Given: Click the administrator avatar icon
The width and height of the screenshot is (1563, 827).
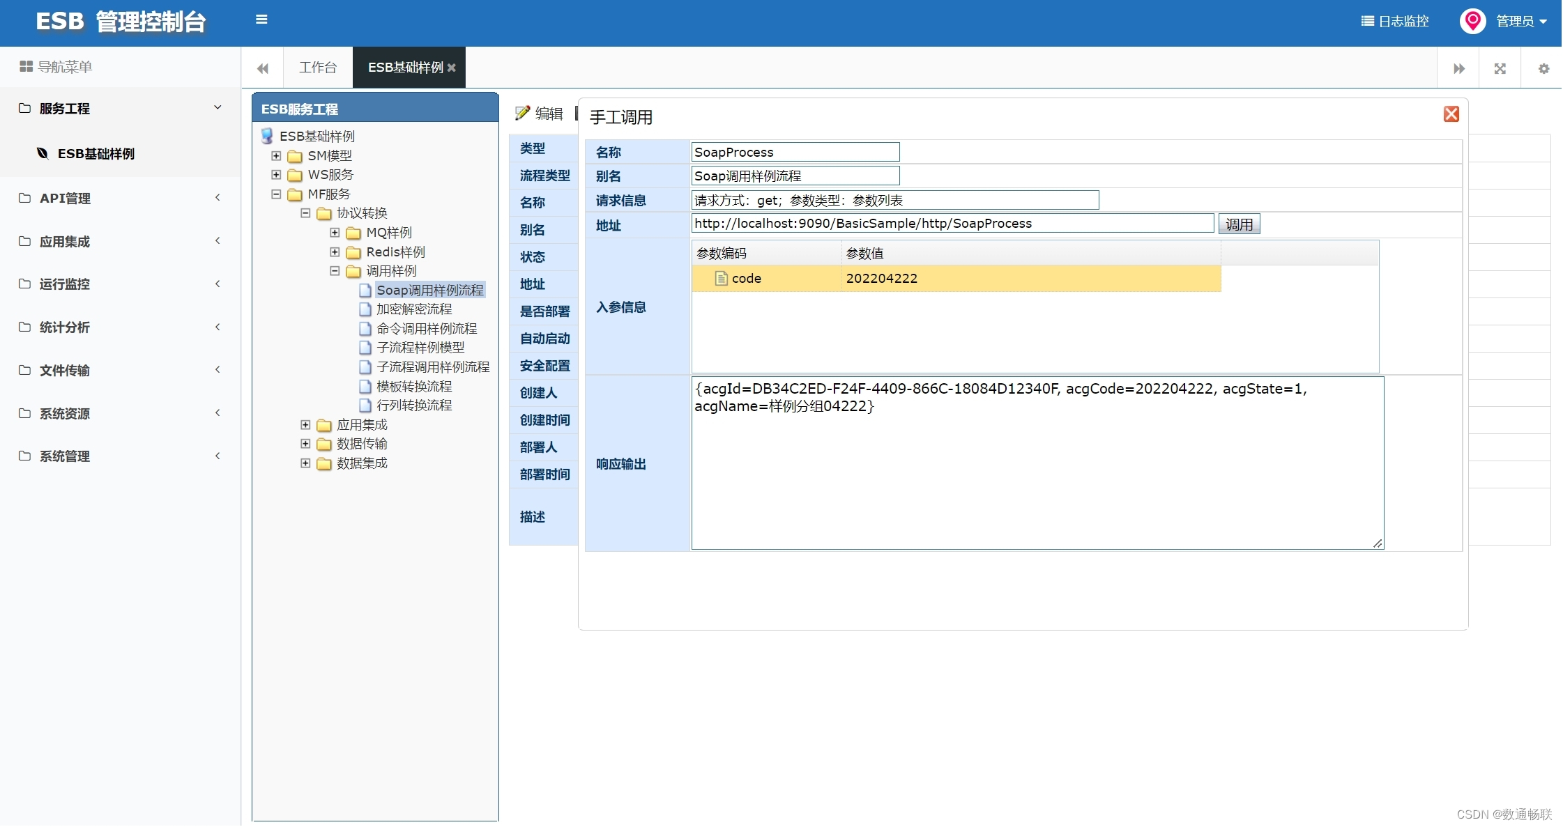Looking at the screenshot, I should coord(1472,22).
